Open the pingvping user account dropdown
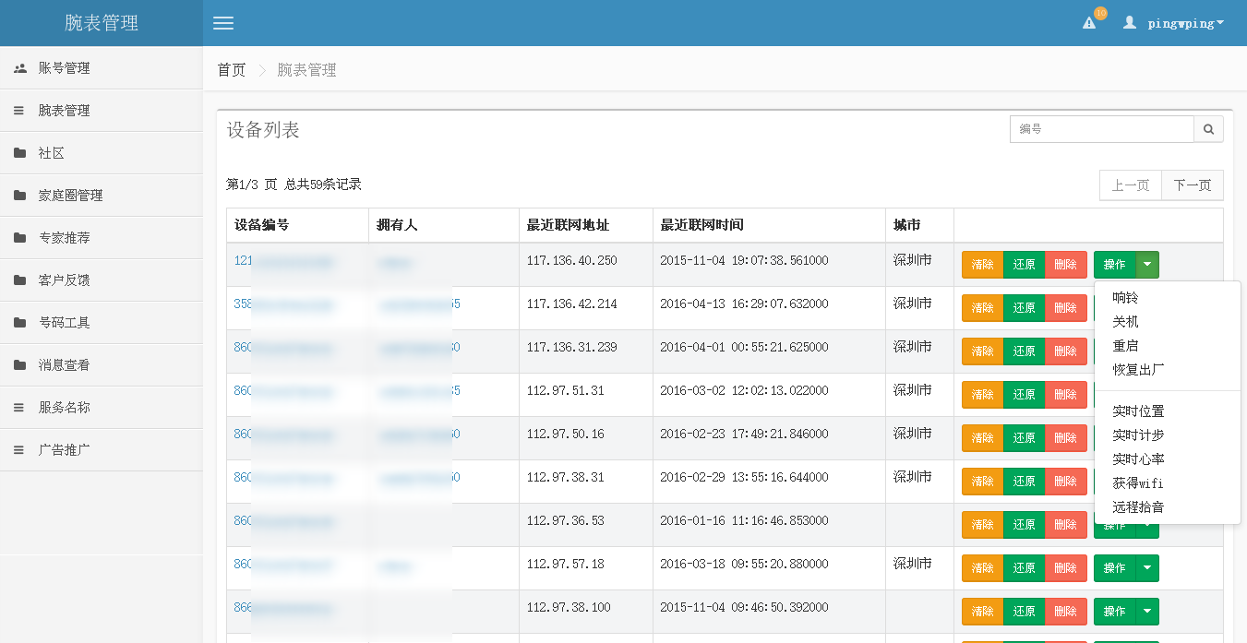 1174,23
